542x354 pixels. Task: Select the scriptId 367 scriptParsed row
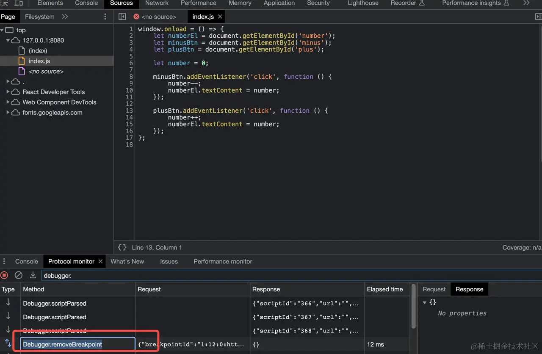click(x=205, y=317)
